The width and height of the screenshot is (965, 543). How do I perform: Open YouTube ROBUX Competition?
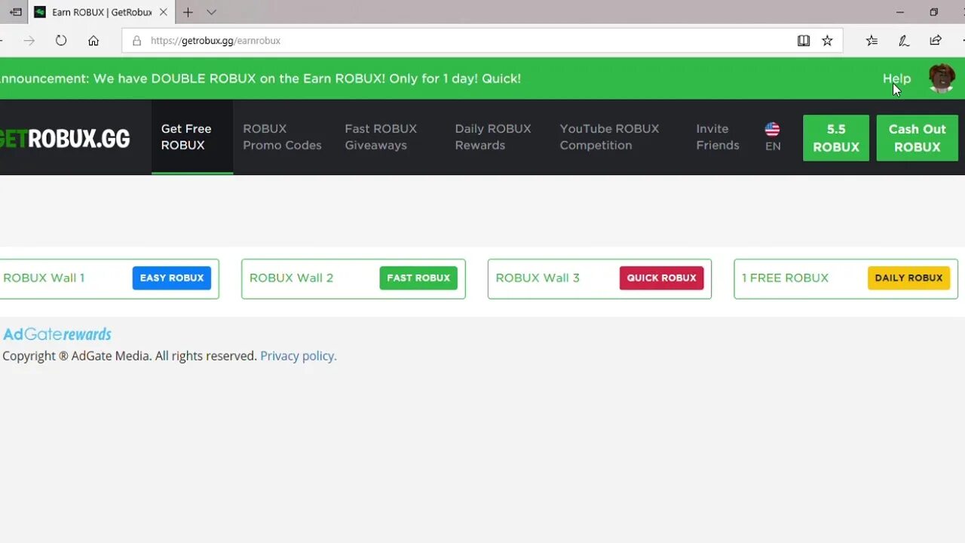tap(609, 137)
